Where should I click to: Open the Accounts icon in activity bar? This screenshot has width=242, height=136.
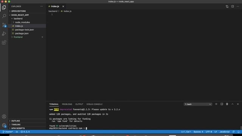[4, 116]
